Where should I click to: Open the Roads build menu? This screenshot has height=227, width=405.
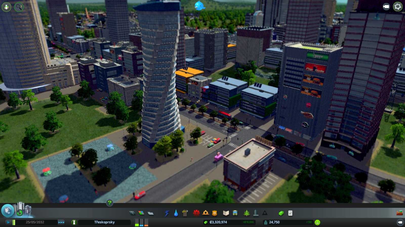tap(132, 213)
